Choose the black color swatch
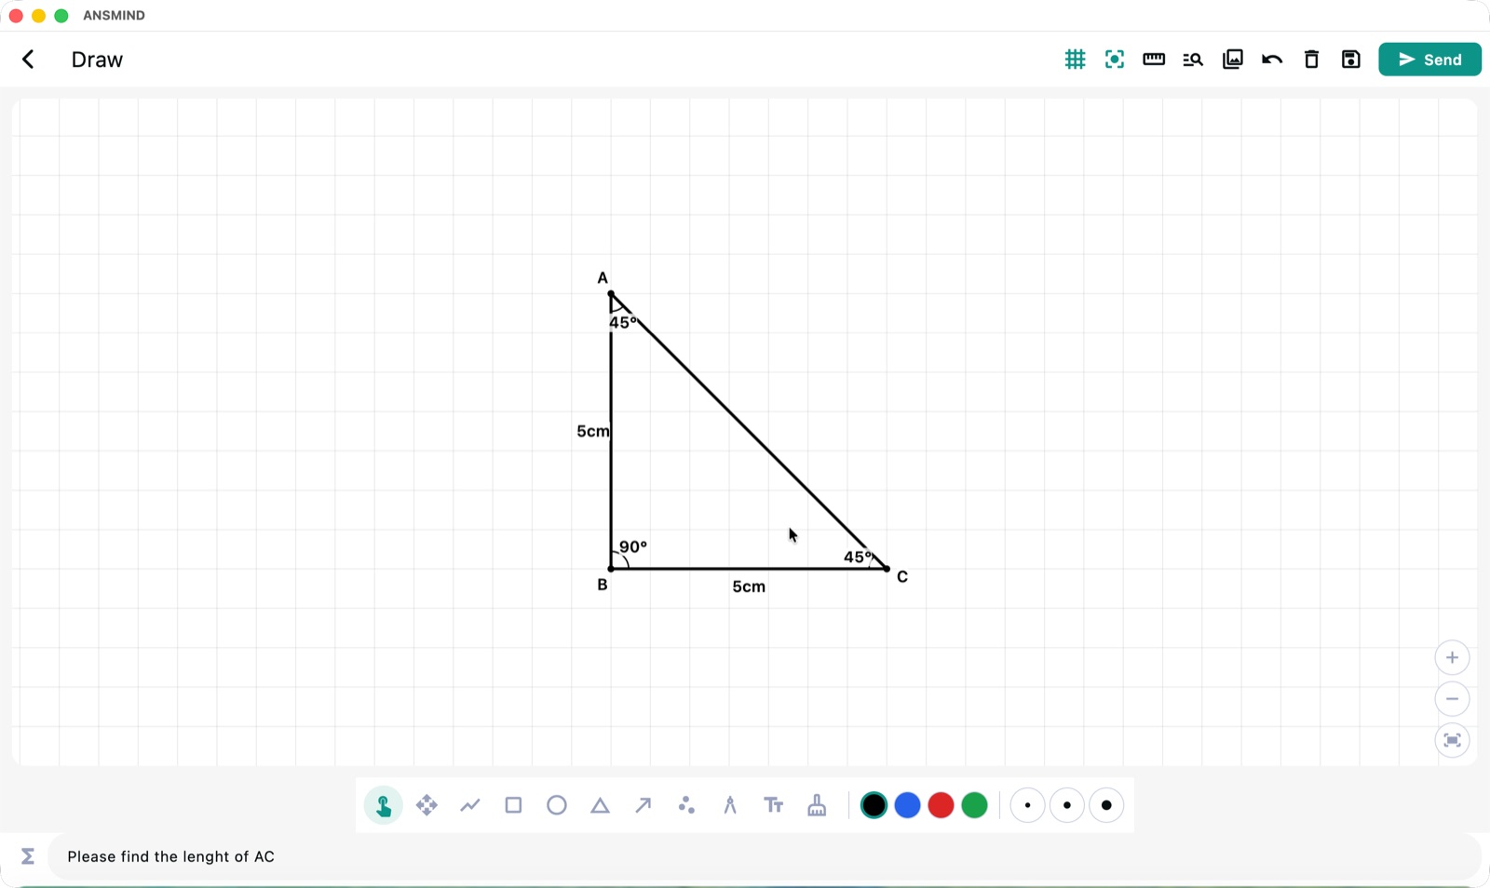 point(874,805)
